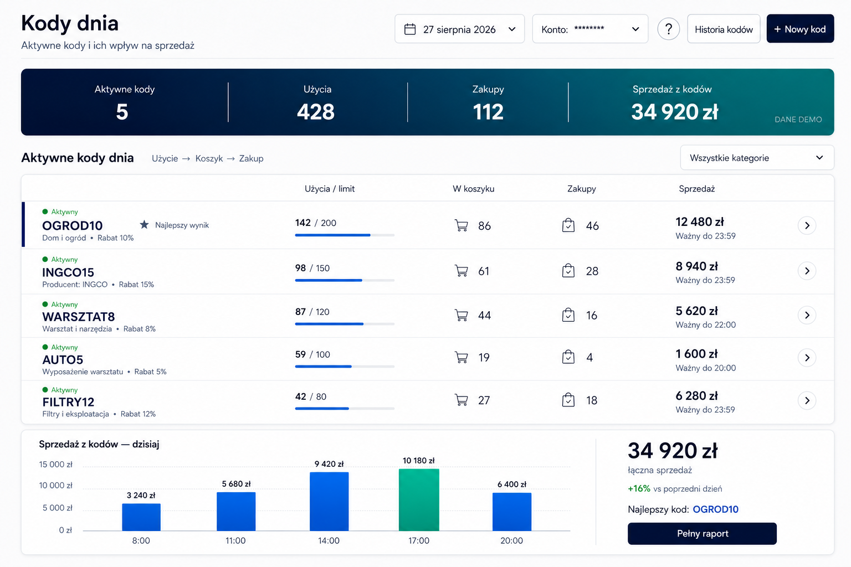Sort by Użycia / limit column header

point(330,189)
